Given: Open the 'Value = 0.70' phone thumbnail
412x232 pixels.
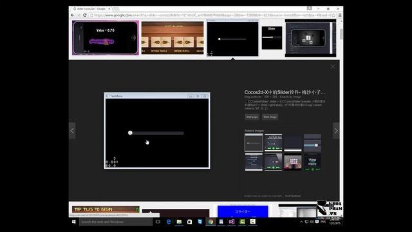Looking at the screenshot, I should pos(106,38).
